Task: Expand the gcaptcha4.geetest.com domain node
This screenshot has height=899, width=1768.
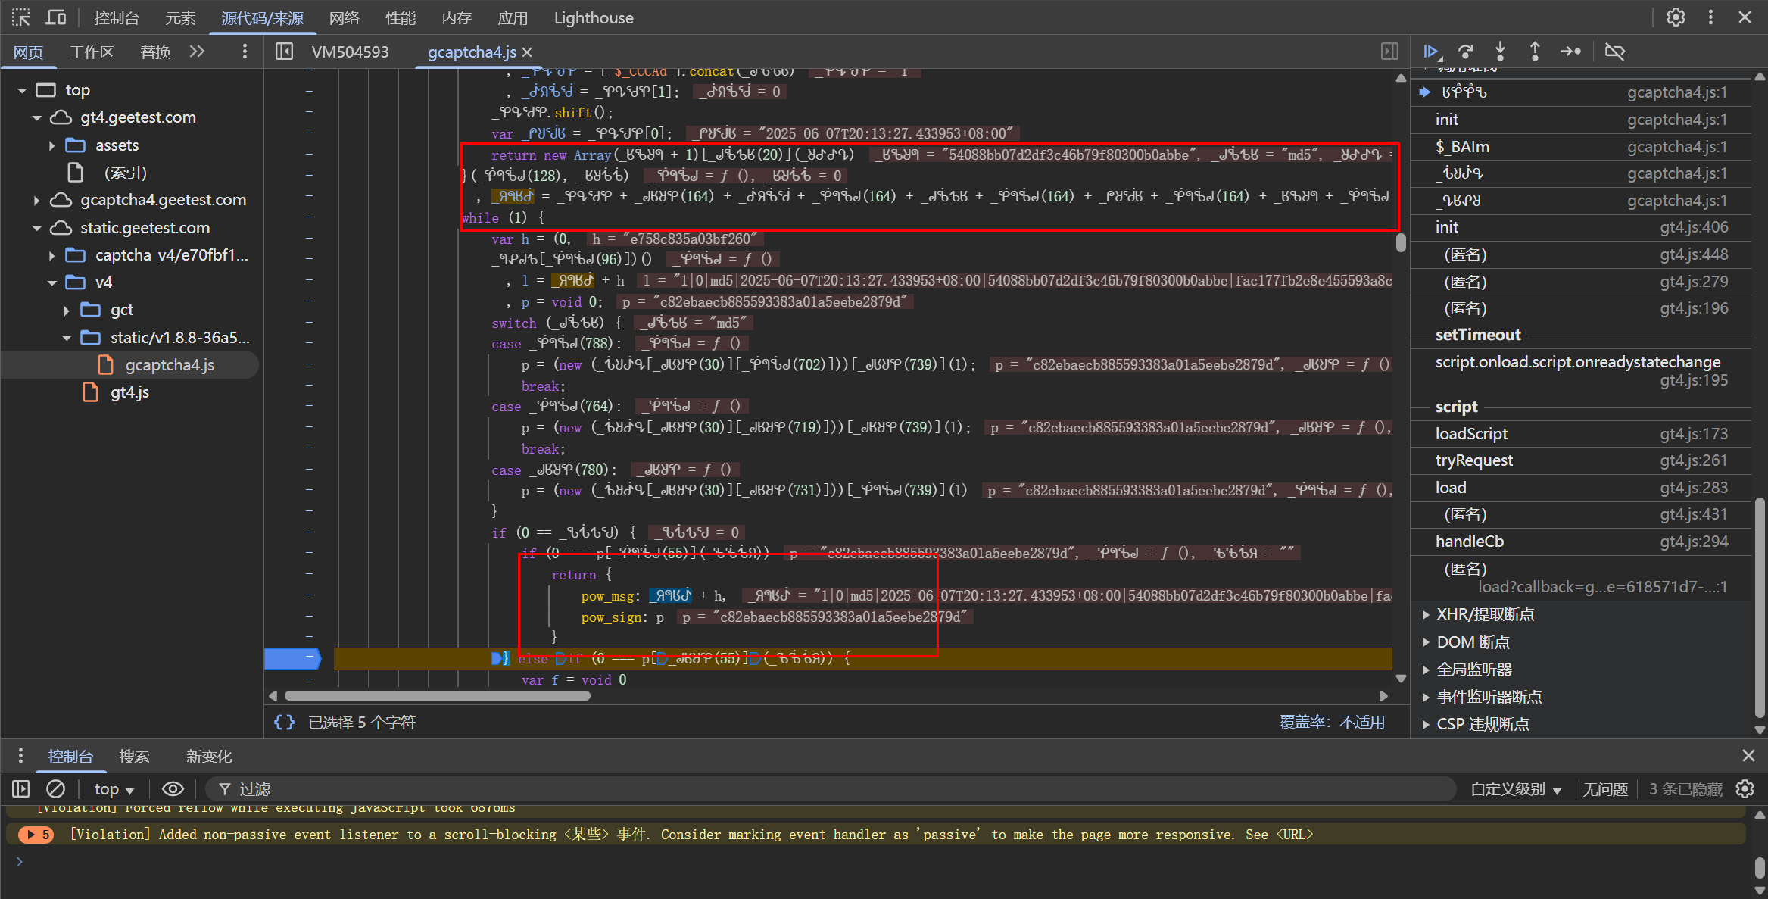Action: (x=36, y=200)
